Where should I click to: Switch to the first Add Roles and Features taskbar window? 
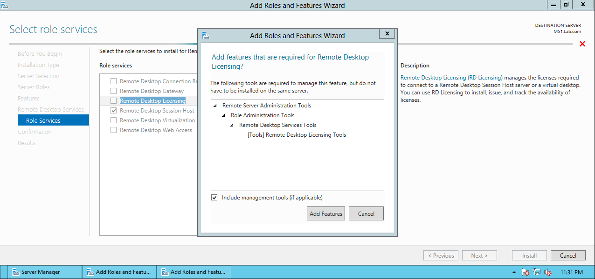click(119, 272)
